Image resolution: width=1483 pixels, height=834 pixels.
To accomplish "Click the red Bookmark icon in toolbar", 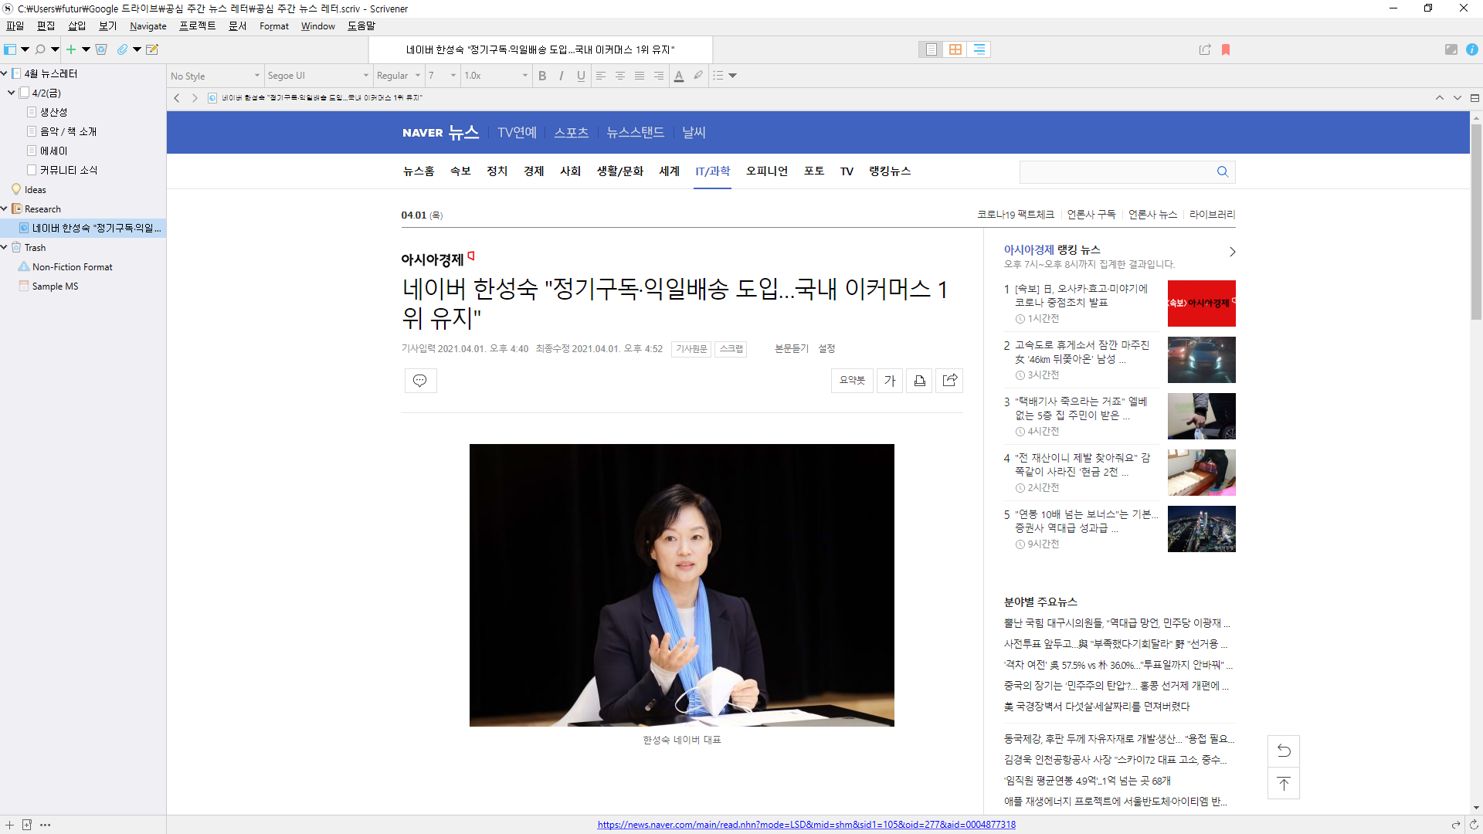I will pos(1226,49).
